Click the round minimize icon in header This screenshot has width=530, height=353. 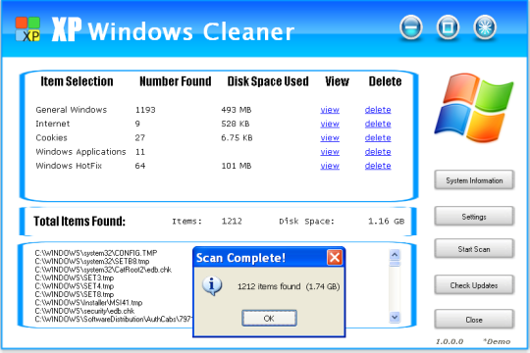tap(411, 27)
